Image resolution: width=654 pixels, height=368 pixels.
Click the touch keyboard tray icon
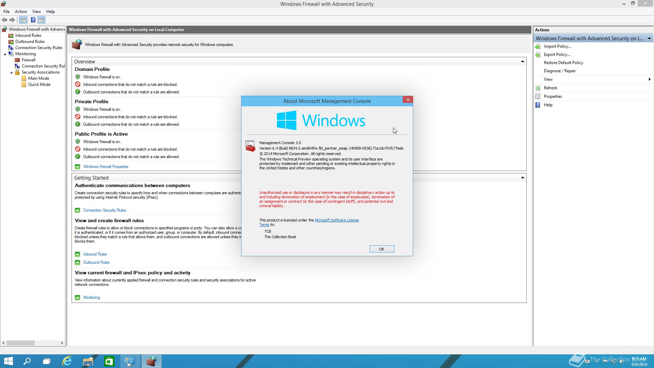pyautogui.click(x=587, y=361)
